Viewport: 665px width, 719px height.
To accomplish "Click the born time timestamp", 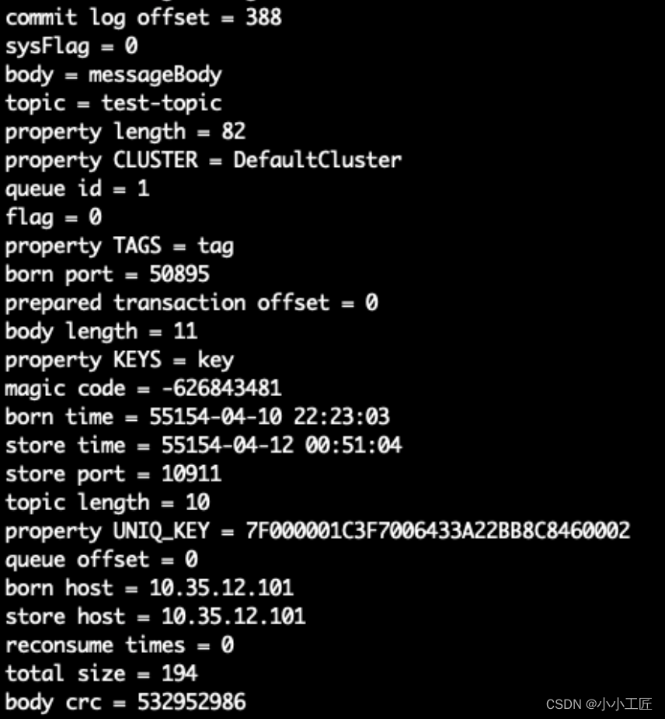I will click(x=270, y=417).
